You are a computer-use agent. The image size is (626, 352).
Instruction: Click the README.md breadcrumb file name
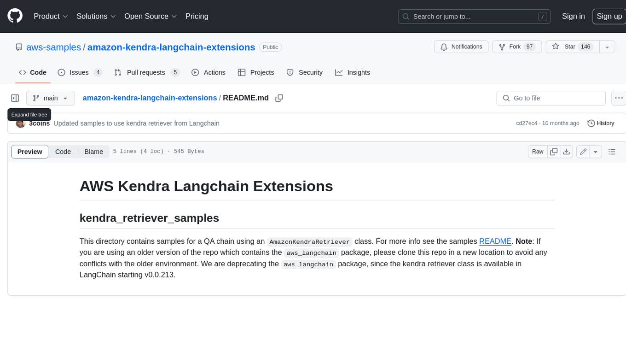246,98
